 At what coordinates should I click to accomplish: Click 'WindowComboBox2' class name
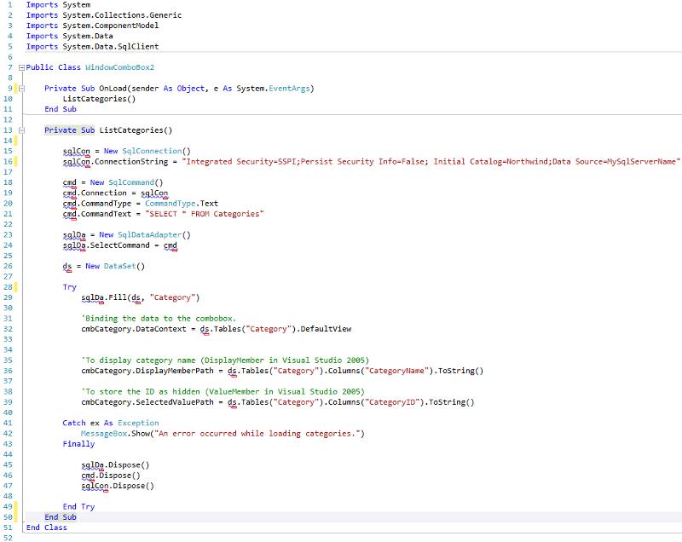[119, 67]
